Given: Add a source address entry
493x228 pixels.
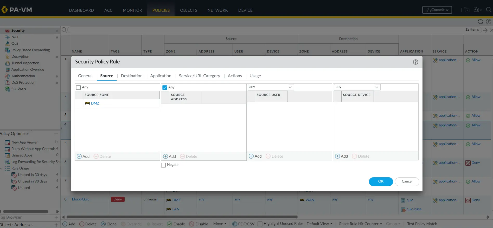Looking at the screenshot, I should 169,156.
